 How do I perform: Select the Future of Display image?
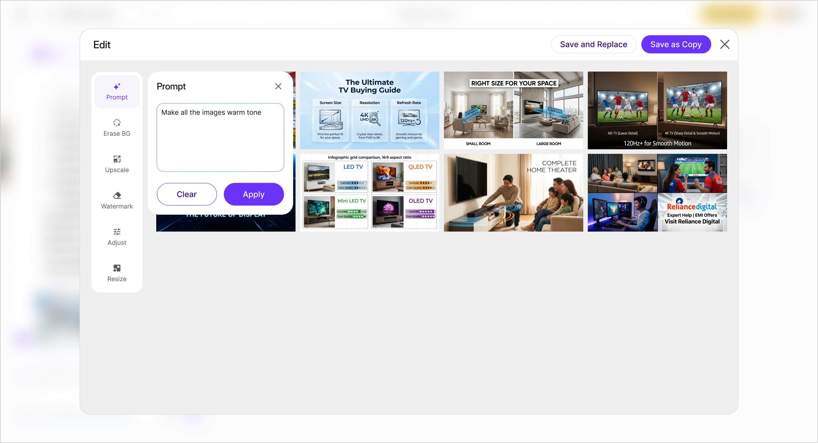tap(226, 223)
